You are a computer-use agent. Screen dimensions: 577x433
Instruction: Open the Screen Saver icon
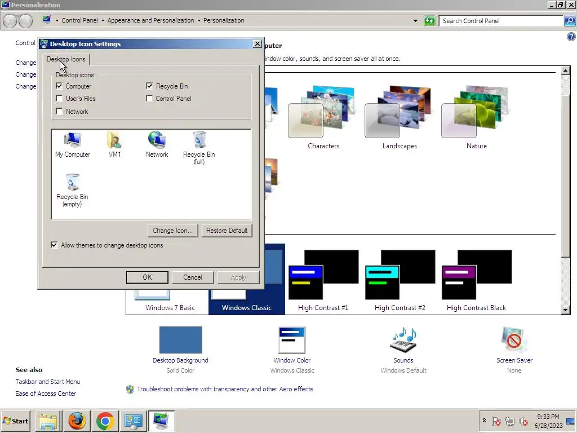click(x=514, y=340)
